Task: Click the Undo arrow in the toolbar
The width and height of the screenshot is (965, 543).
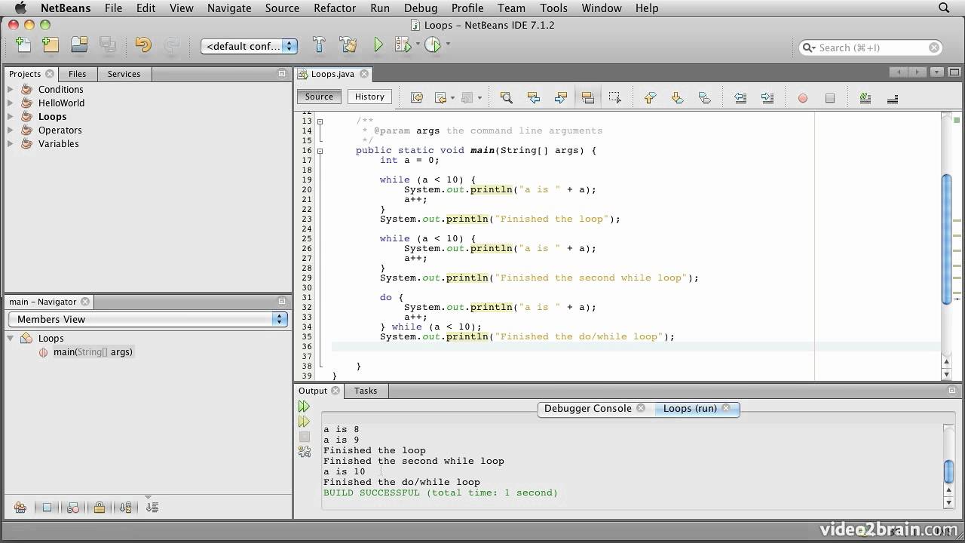Action: [x=143, y=45]
